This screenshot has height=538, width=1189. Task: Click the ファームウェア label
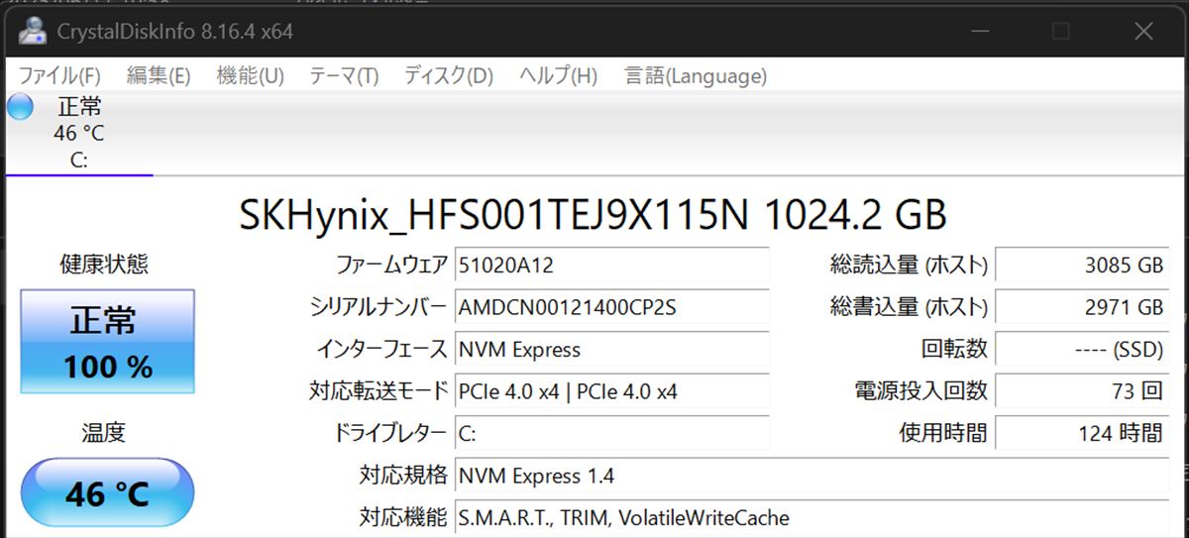tap(392, 265)
